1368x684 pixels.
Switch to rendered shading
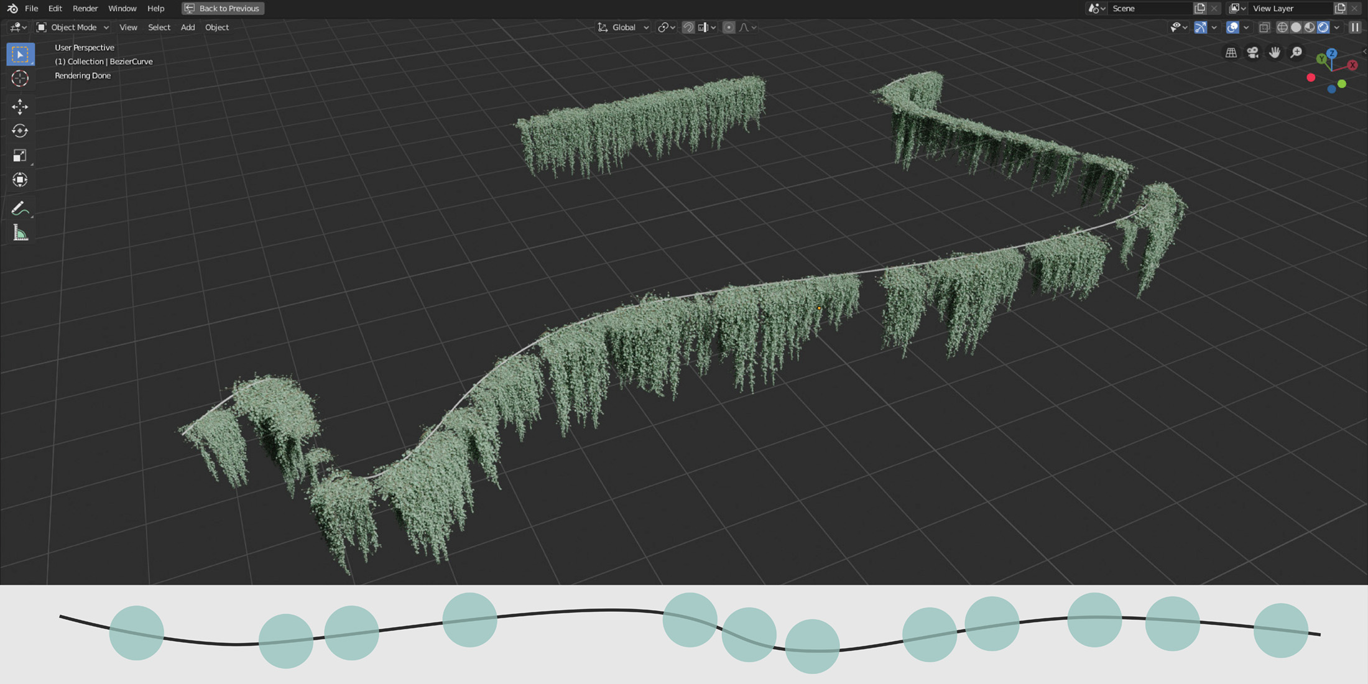pyautogui.click(x=1323, y=27)
